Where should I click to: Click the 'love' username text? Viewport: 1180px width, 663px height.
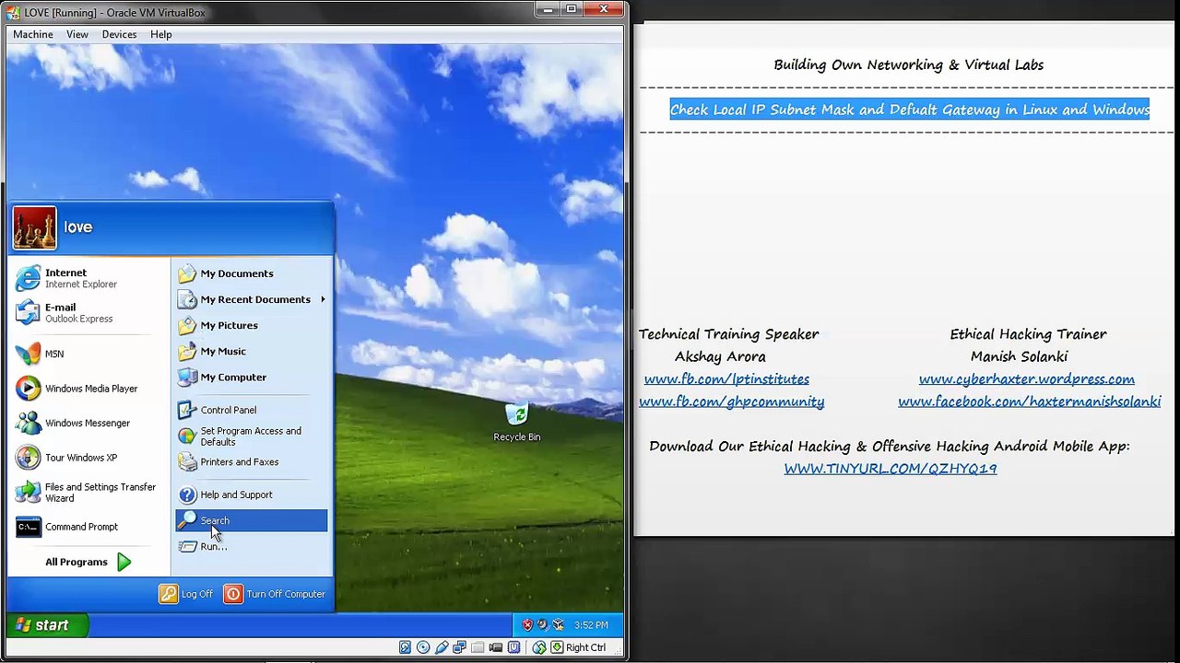(x=77, y=227)
